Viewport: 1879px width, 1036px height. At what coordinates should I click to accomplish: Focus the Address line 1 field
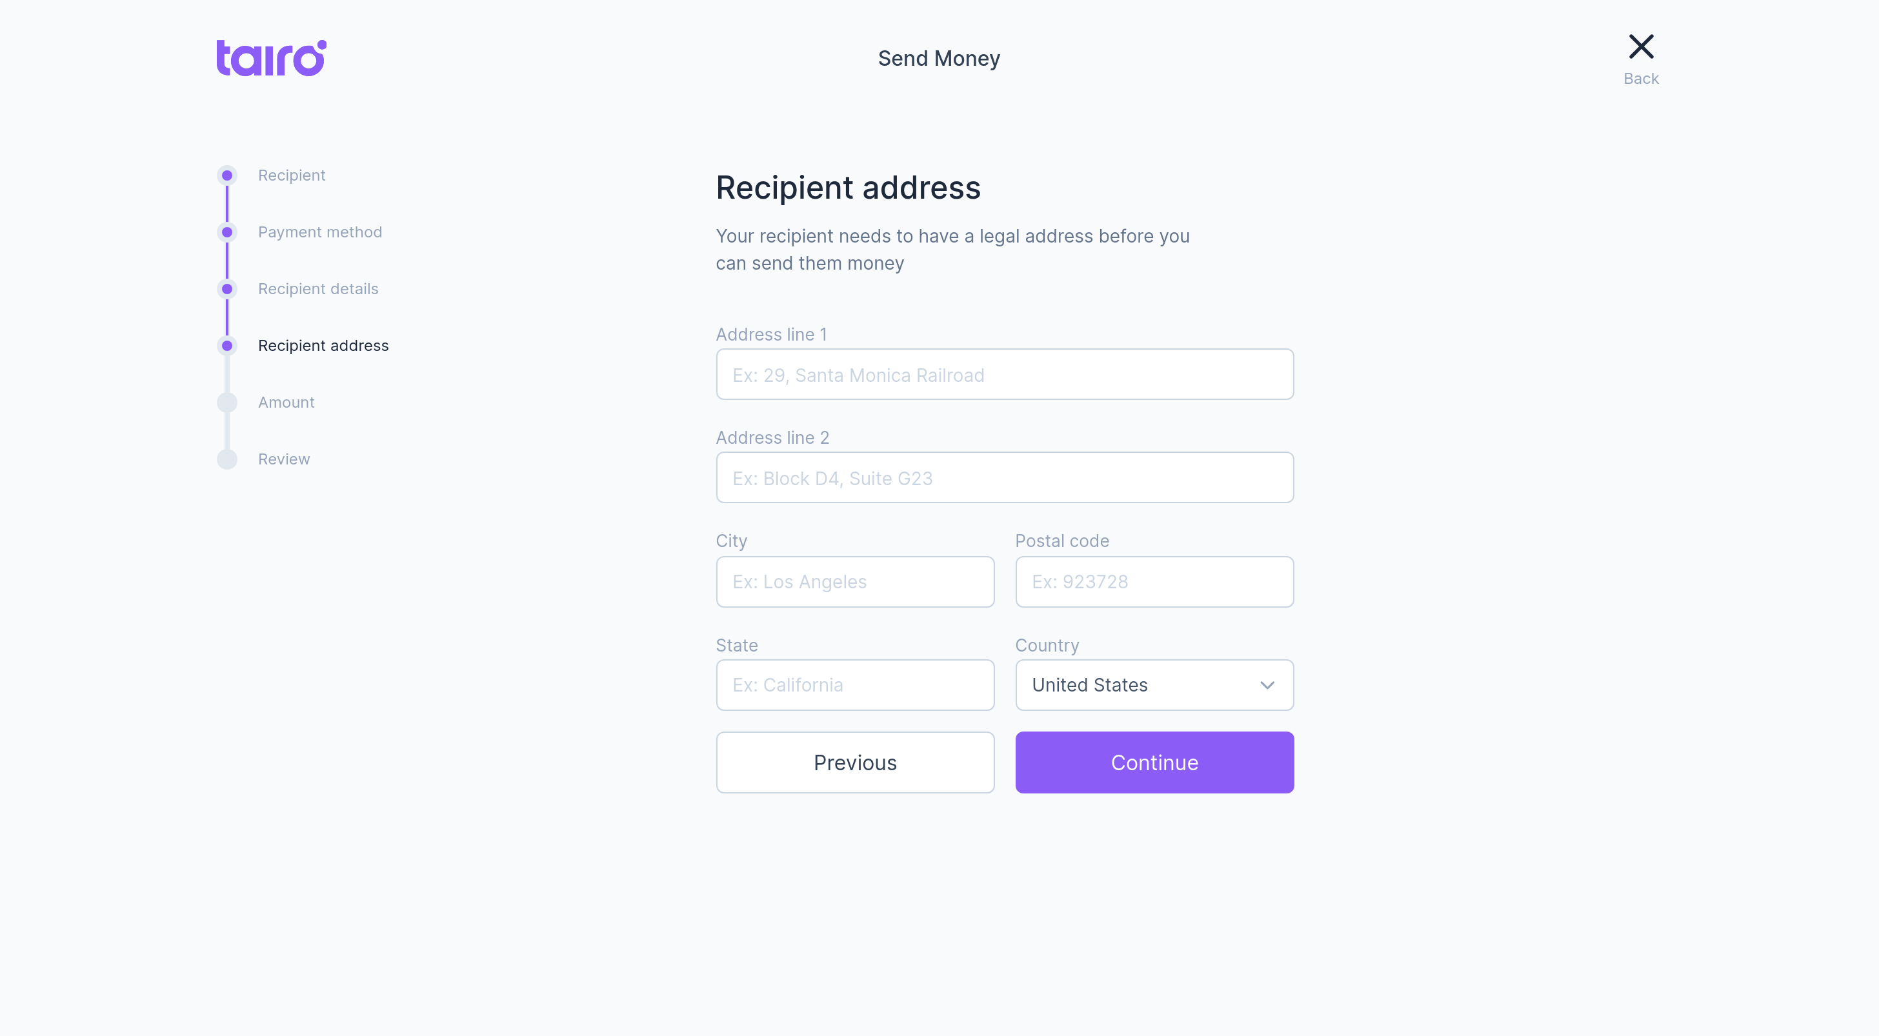(1005, 375)
